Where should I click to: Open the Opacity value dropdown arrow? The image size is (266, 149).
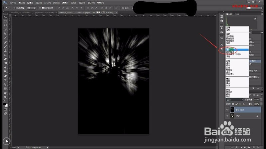click(x=261, y=100)
